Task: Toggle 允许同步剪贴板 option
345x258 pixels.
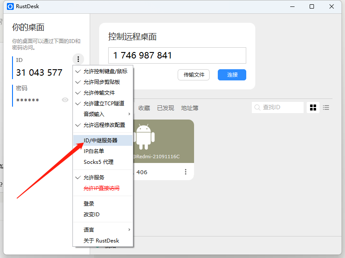Action: [103, 82]
